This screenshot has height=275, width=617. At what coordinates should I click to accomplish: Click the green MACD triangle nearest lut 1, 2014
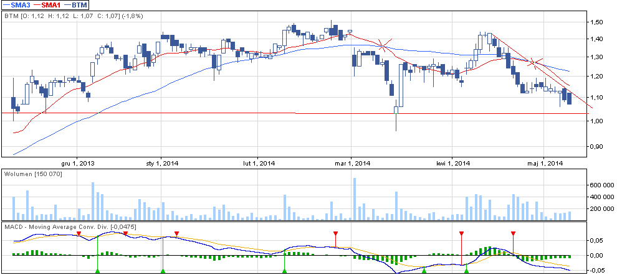point(284,271)
